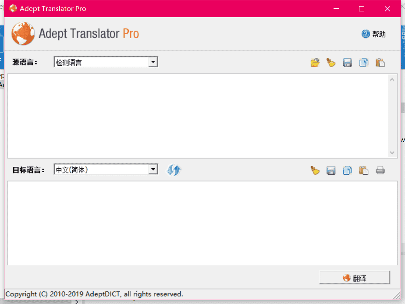Open the 帮助 help link
The image size is (405, 304).
point(379,34)
